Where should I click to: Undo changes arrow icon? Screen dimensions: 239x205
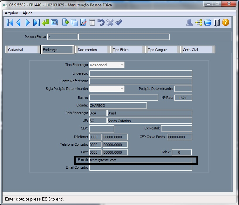pyautogui.click(x=101, y=22)
